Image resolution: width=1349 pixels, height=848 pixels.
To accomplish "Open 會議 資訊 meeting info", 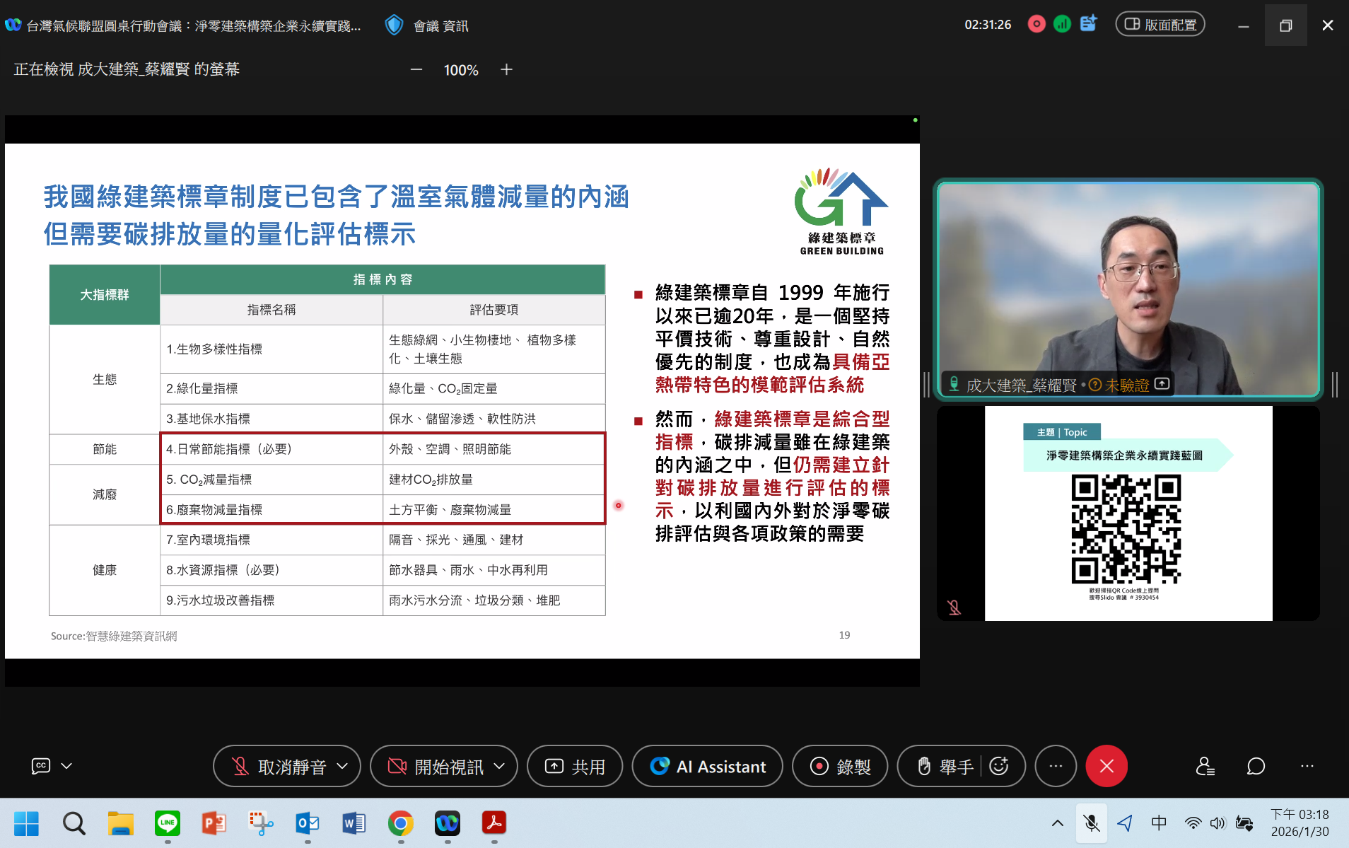I will (440, 26).
